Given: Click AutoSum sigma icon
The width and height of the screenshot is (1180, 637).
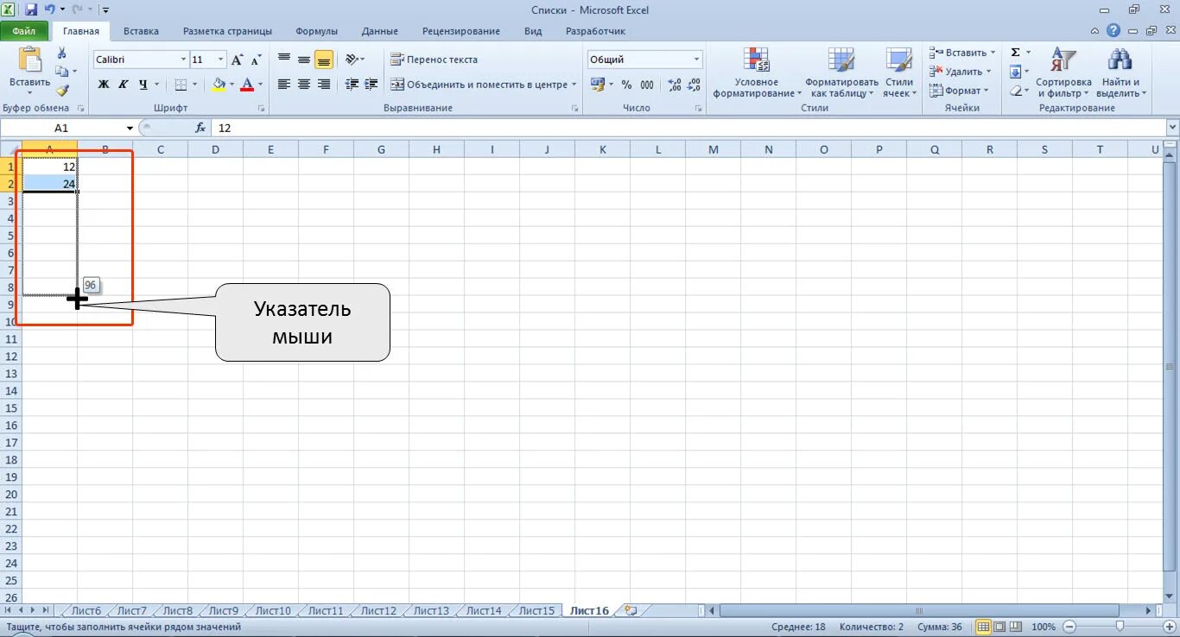Looking at the screenshot, I should coord(1016,53).
